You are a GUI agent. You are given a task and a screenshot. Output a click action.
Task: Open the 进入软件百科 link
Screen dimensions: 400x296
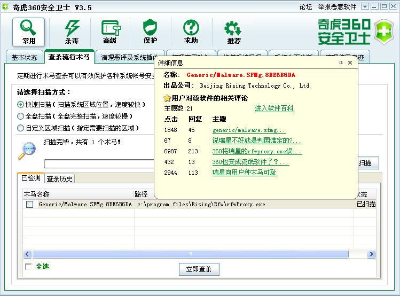pos(274,108)
